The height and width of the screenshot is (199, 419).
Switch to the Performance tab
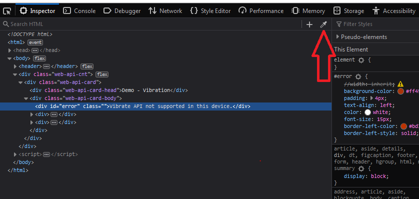pyautogui.click(x=261, y=11)
